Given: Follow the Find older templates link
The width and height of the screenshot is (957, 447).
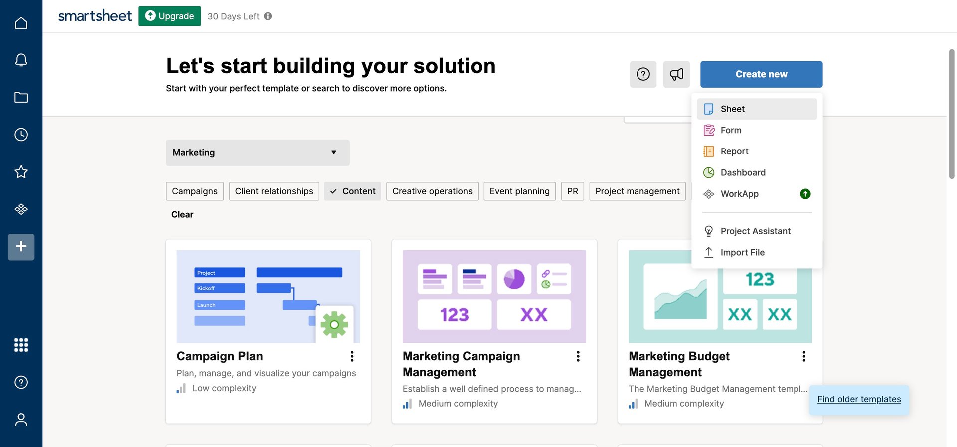Looking at the screenshot, I should coord(859,399).
